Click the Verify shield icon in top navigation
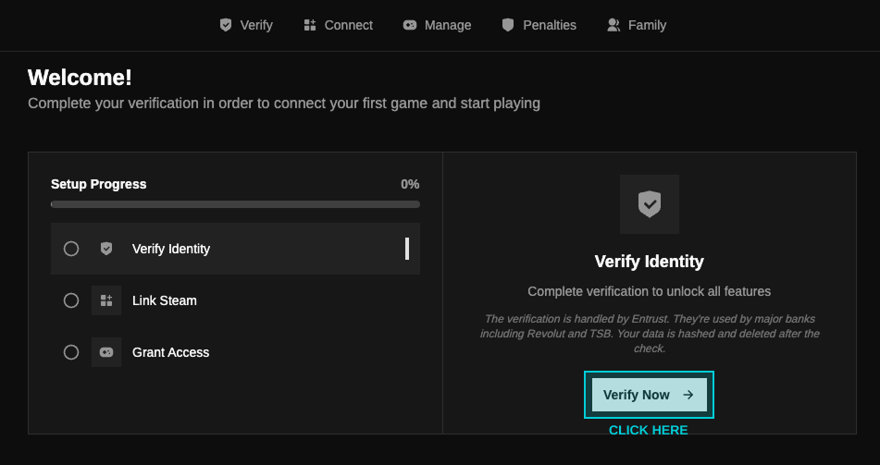The width and height of the screenshot is (880, 465). tap(226, 25)
